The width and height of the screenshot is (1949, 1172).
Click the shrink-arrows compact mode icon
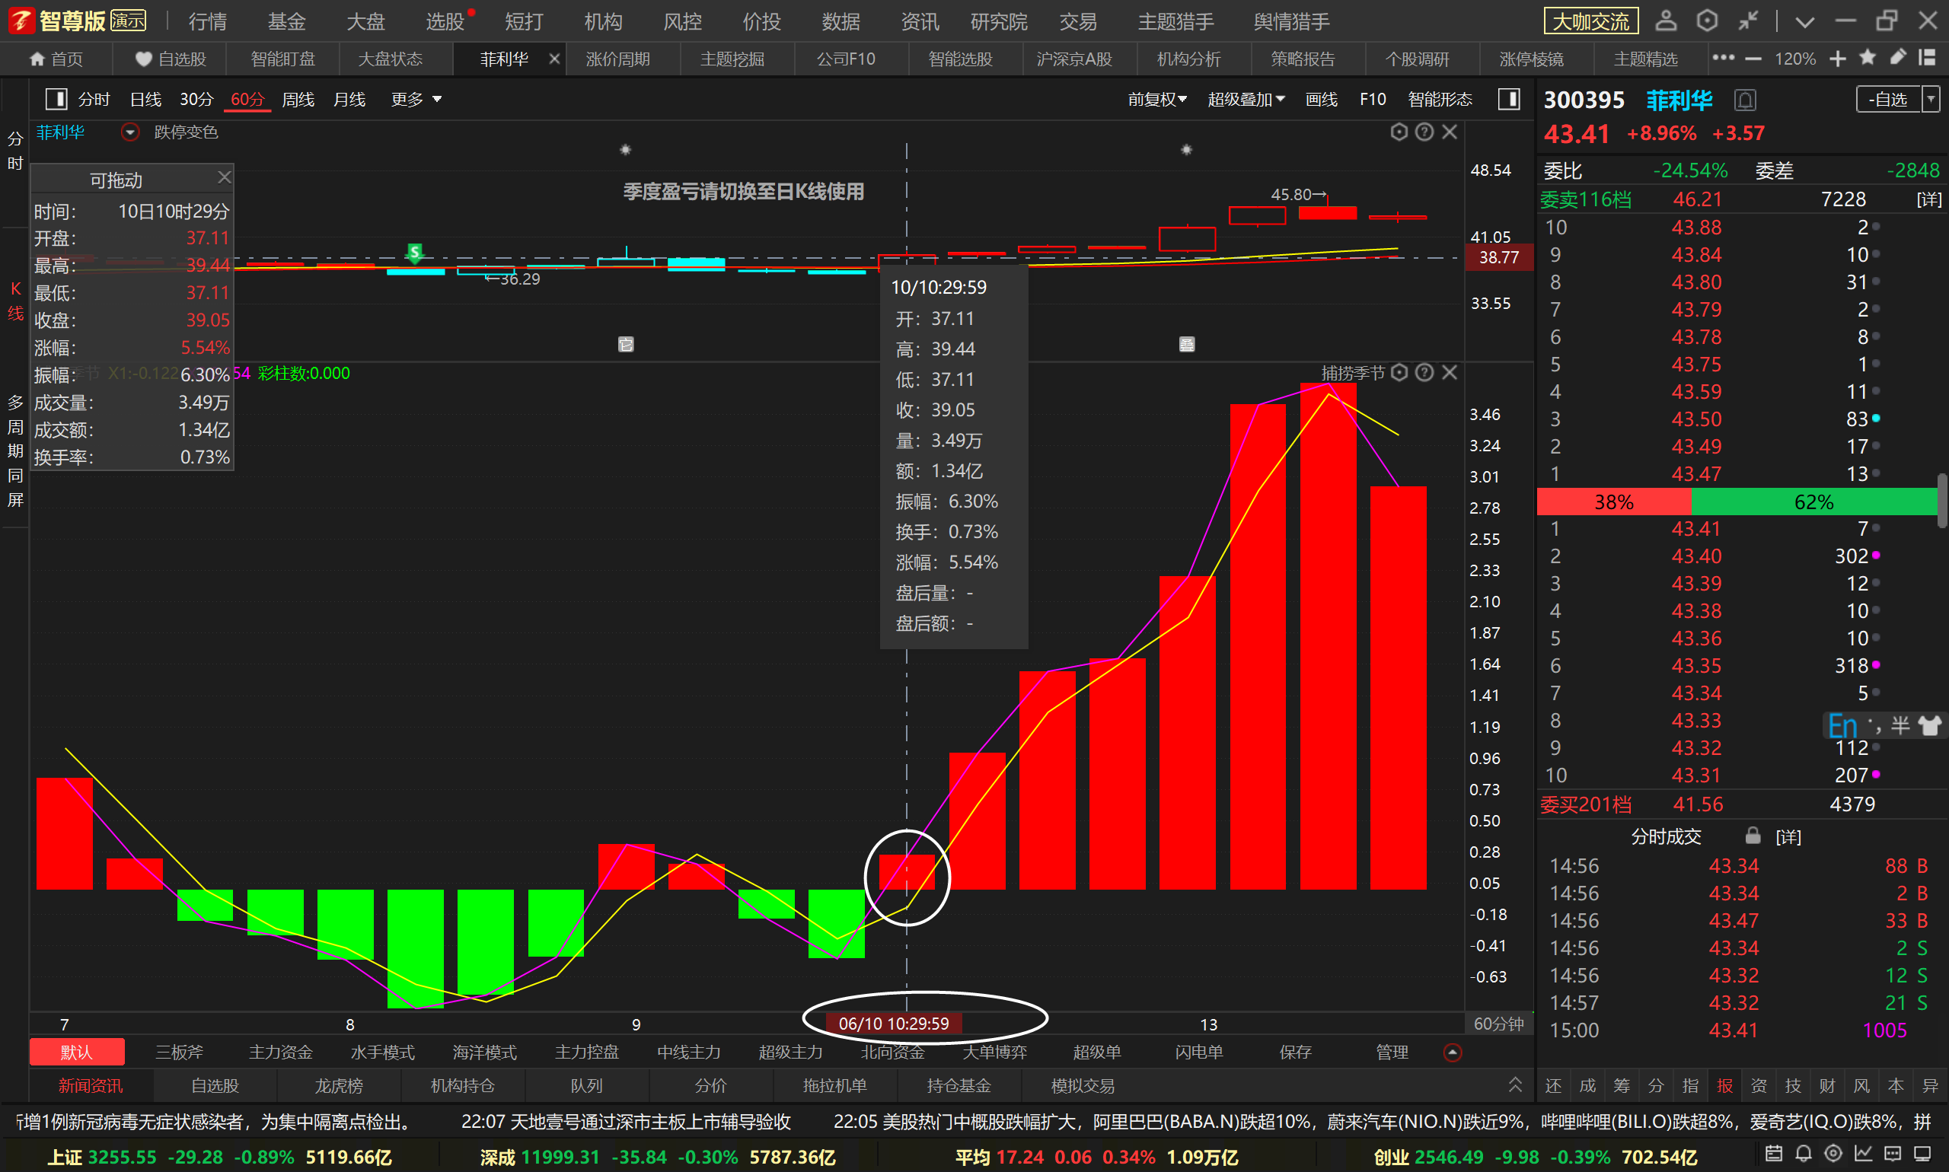[1747, 21]
